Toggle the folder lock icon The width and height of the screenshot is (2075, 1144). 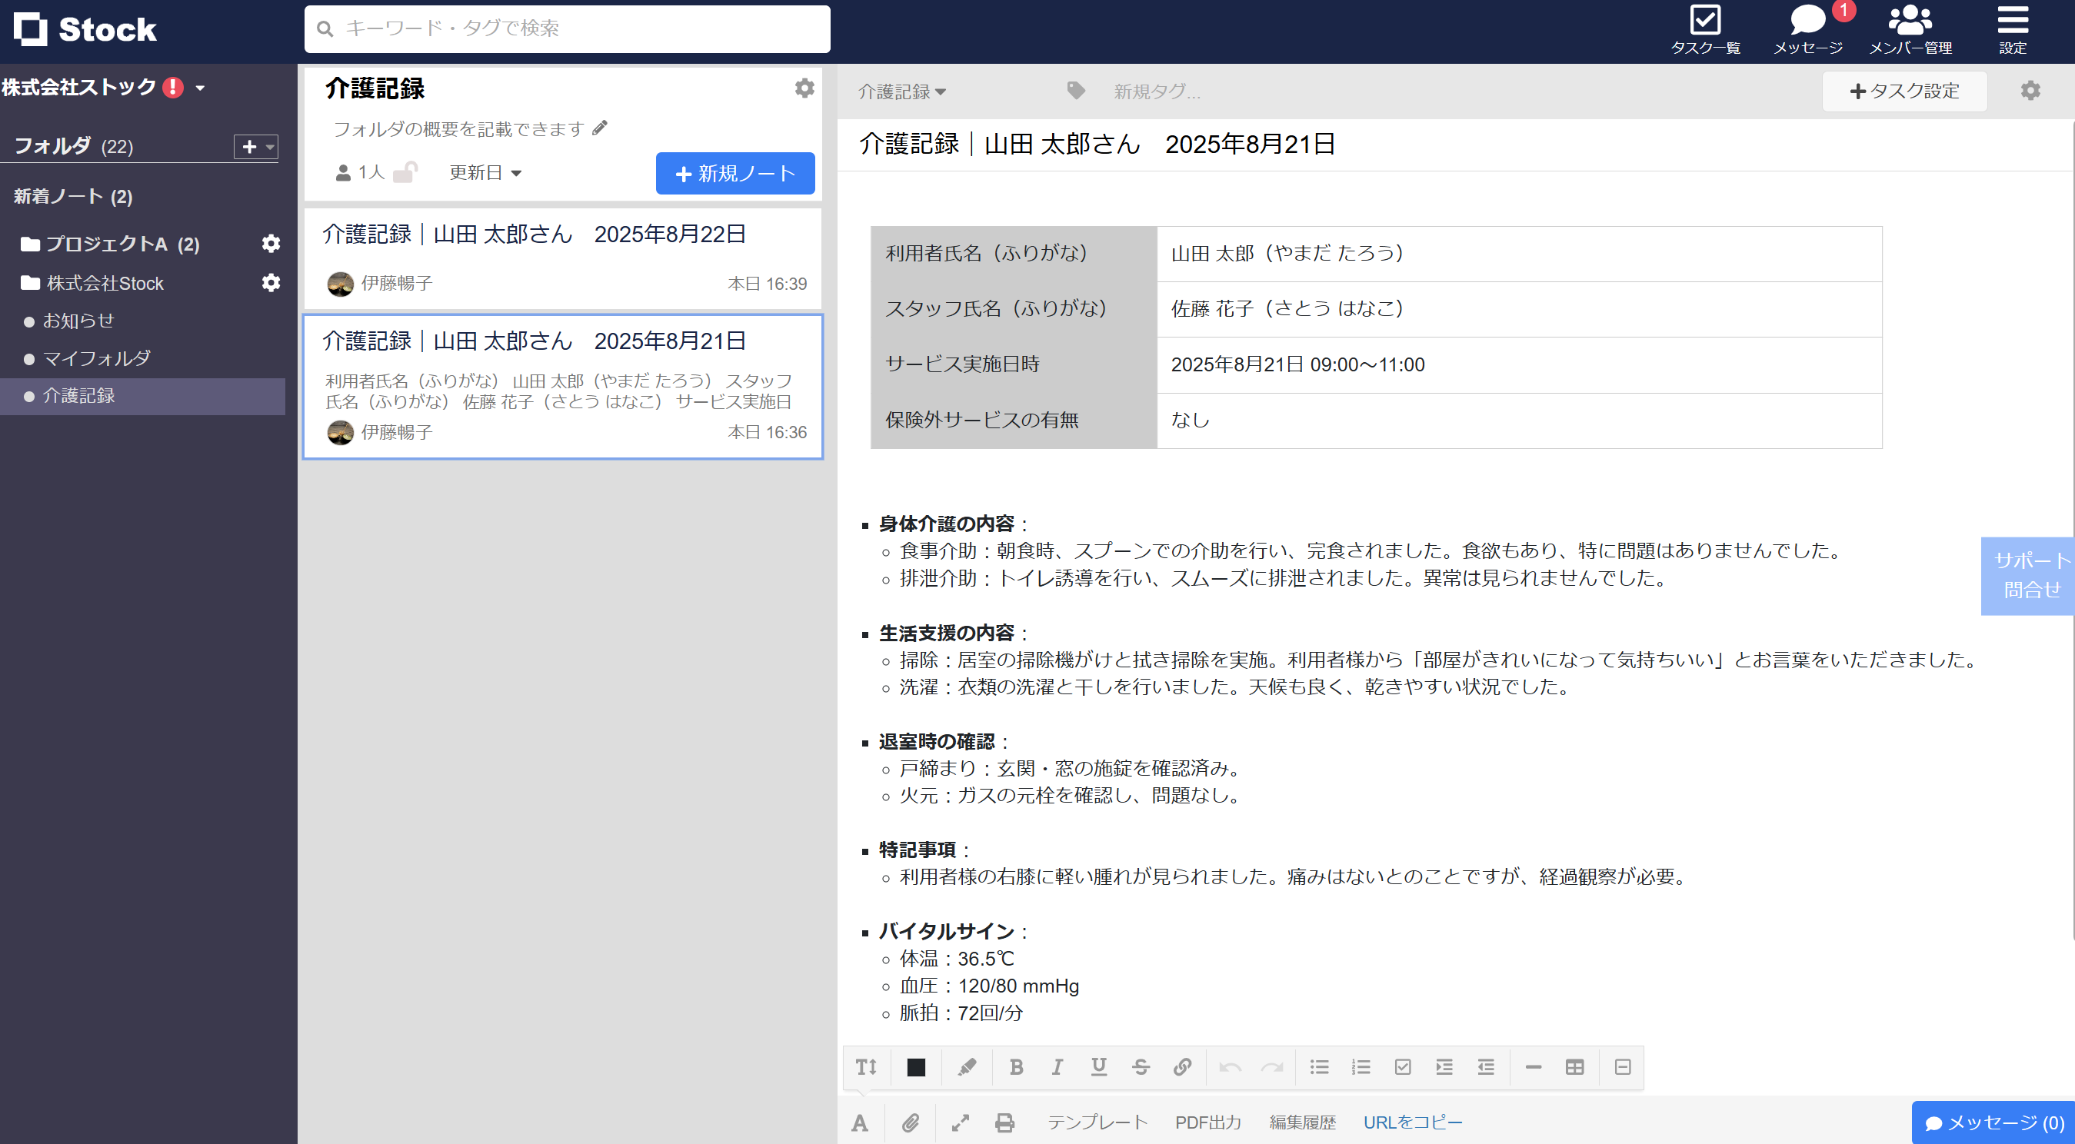(x=409, y=171)
